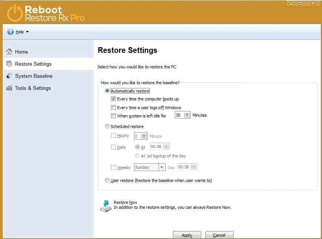Click the Apply button

tap(187, 235)
